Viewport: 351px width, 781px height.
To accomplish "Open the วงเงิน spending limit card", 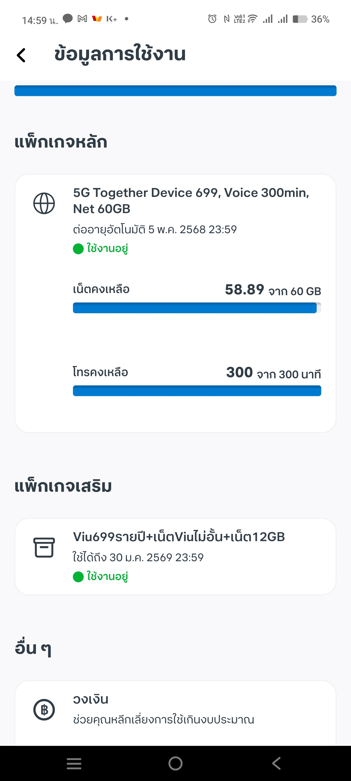I will click(x=175, y=709).
